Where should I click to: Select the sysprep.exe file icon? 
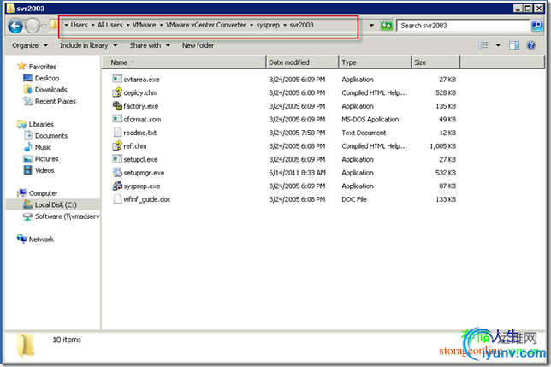tap(117, 186)
